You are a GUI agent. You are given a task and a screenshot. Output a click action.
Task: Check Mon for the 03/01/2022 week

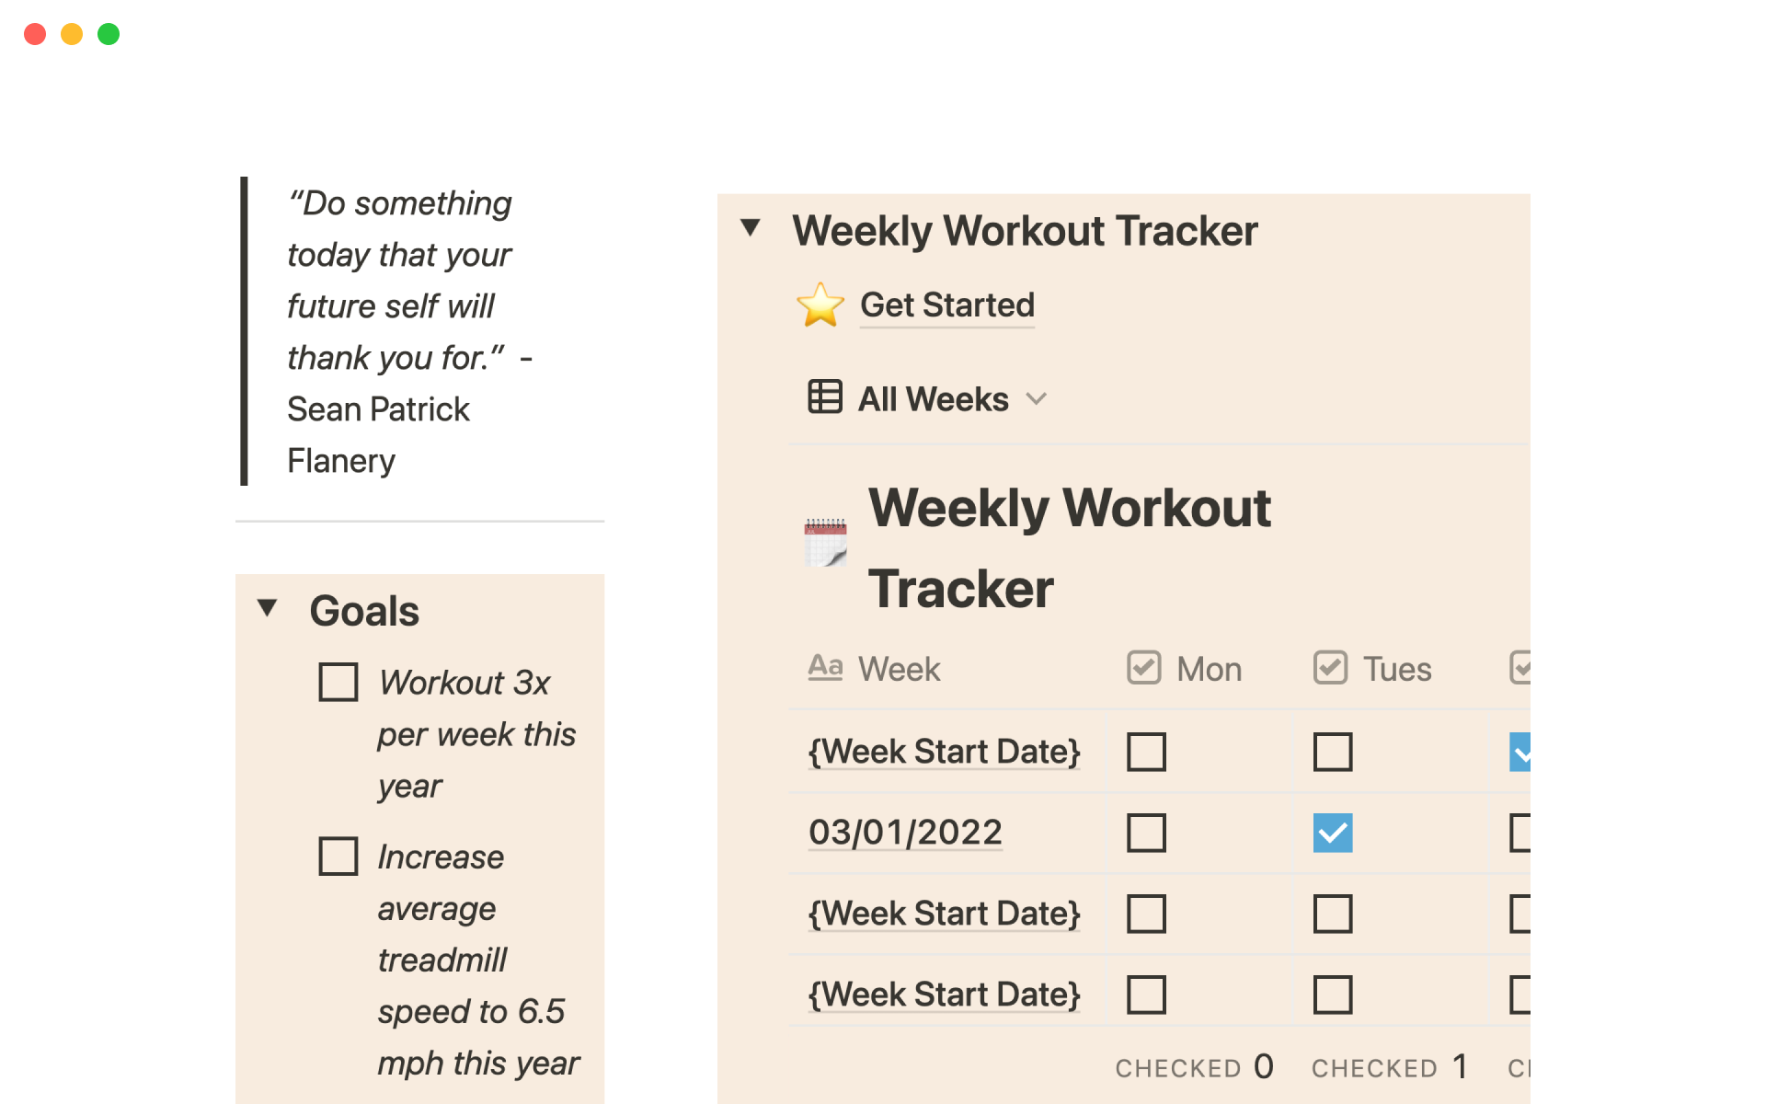click(1146, 833)
